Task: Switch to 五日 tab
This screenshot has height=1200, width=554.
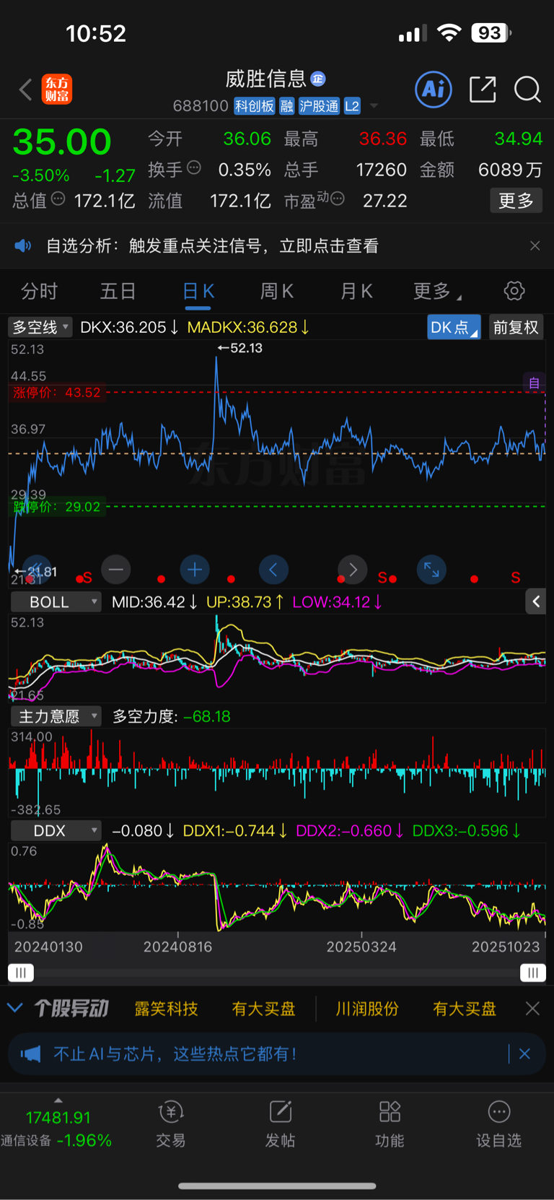Action: 118,291
